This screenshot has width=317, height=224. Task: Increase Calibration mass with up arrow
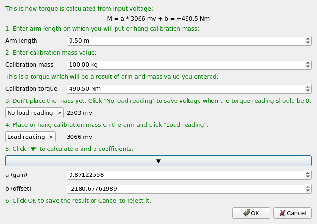coord(308,62)
